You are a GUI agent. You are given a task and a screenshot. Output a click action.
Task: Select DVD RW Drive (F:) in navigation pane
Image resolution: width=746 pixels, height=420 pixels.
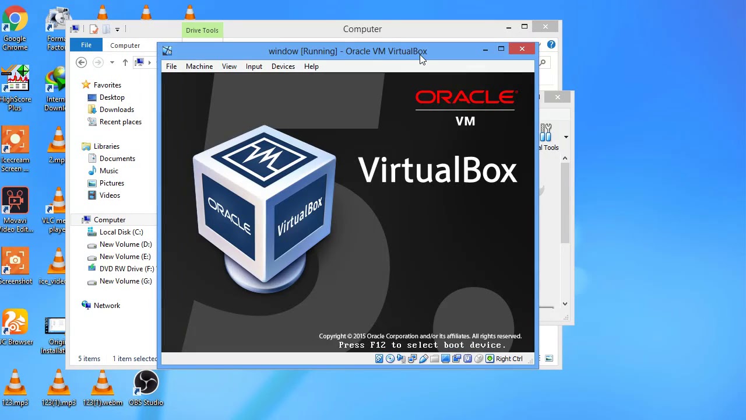126,269
